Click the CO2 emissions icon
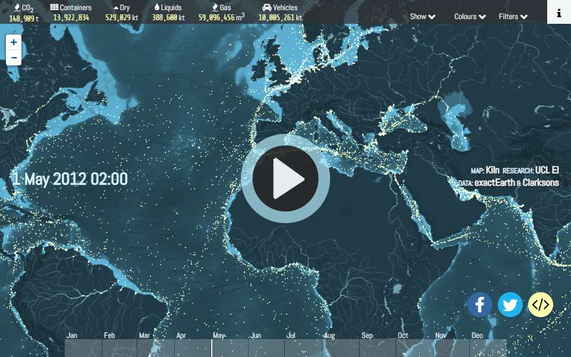This screenshot has height=357, width=571. [x=17, y=7]
